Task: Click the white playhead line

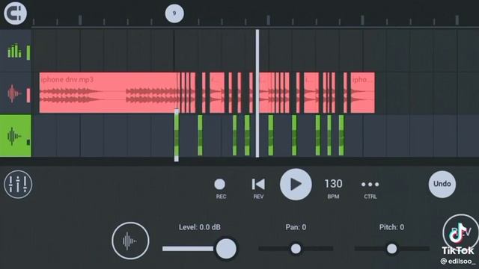Action: pos(257,93)
